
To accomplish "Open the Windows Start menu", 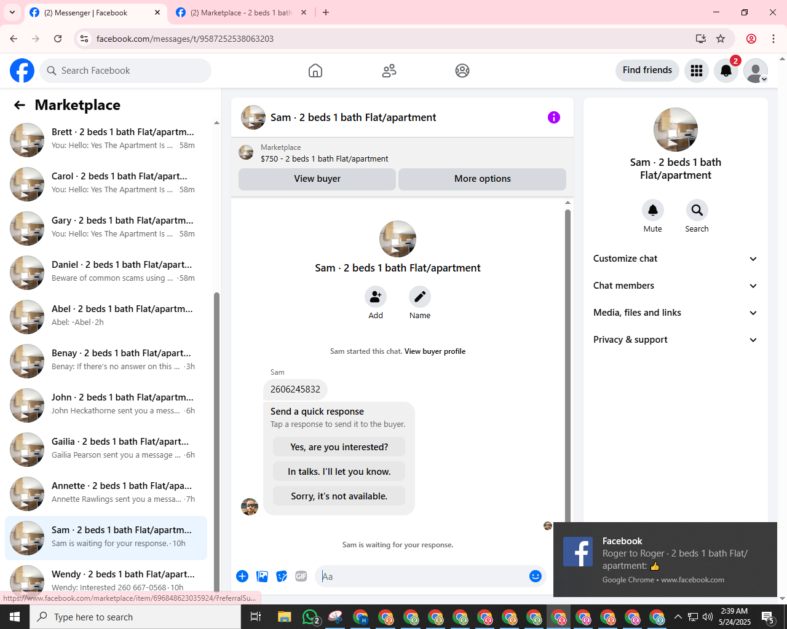I will [15, 617].
